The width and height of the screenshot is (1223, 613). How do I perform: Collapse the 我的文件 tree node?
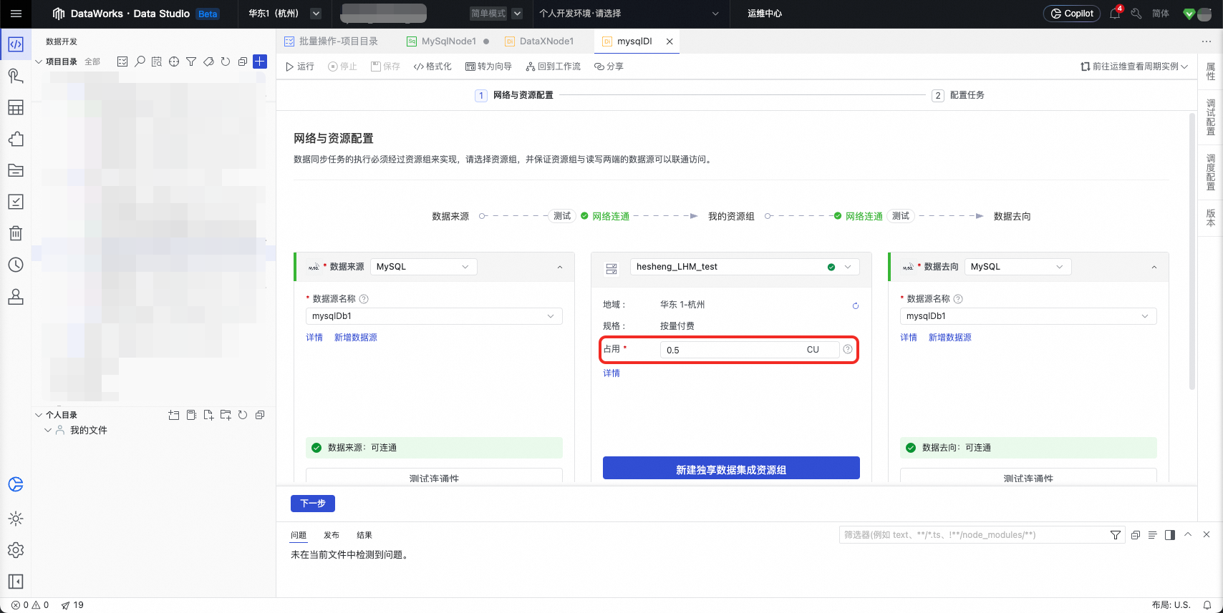(48, 430)
